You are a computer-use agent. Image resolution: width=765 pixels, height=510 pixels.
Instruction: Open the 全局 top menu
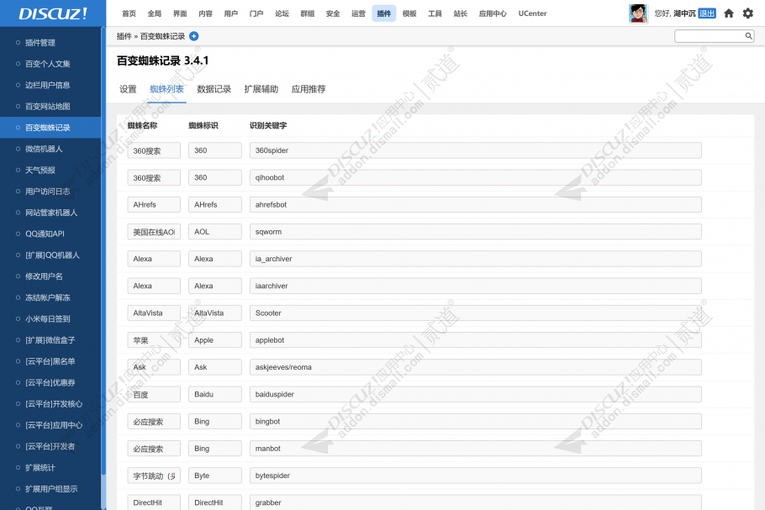click(x=154, y=13)
